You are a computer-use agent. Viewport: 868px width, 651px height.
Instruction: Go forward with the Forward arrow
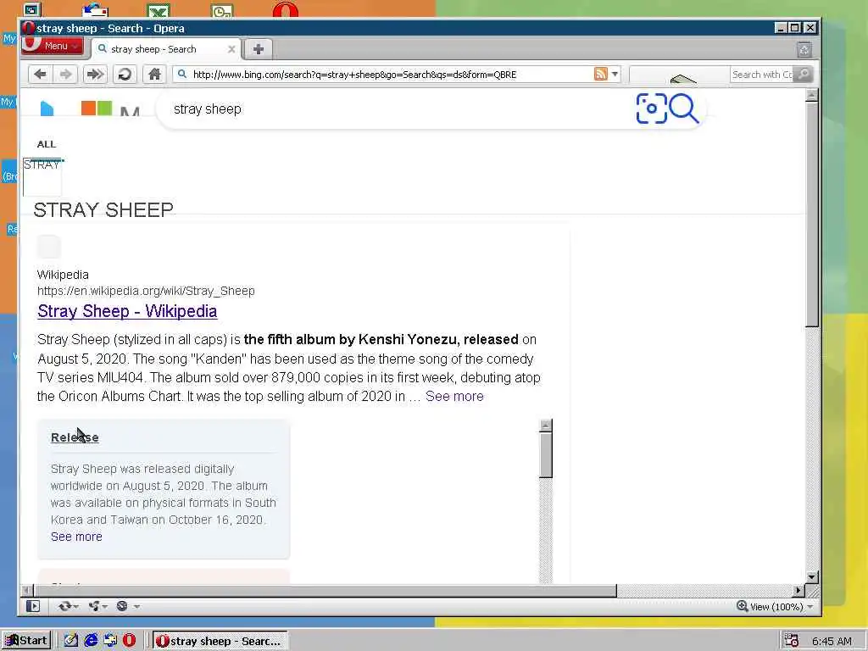[65, 75]
